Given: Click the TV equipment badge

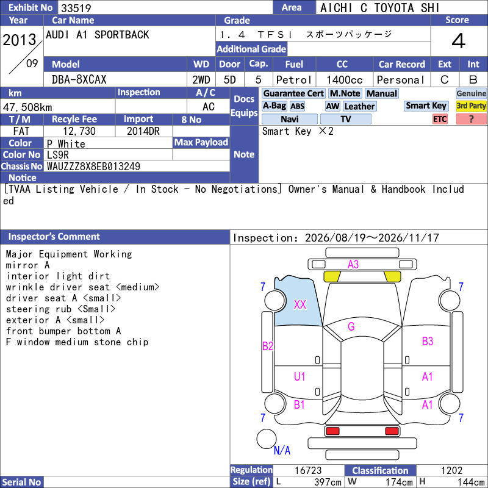Looking at the screenshot, I should point(345,119).
